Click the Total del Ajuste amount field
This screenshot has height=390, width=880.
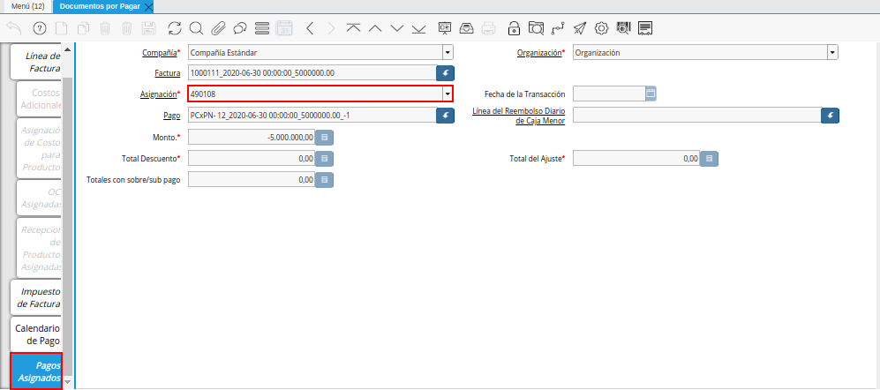(x=636, y=159)
